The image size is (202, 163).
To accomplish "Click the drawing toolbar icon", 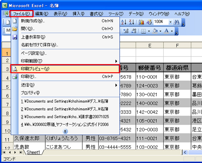I will [x=149, y=22].
